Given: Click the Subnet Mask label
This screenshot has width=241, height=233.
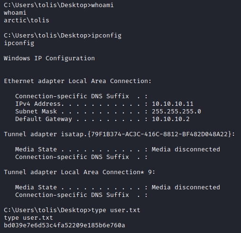Looking at the screenshot, I should click(x=36, y=112).
